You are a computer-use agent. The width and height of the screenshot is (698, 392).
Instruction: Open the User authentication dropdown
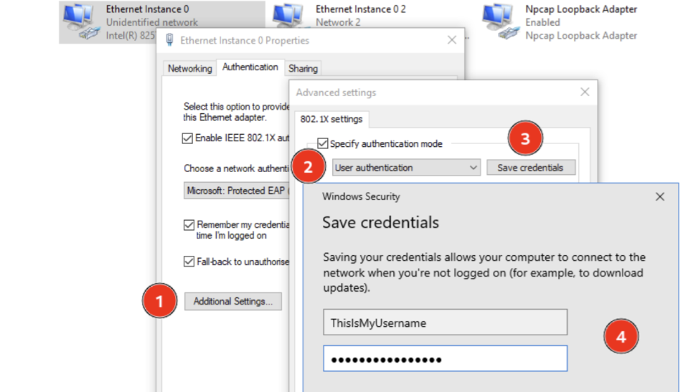(406, 168)
